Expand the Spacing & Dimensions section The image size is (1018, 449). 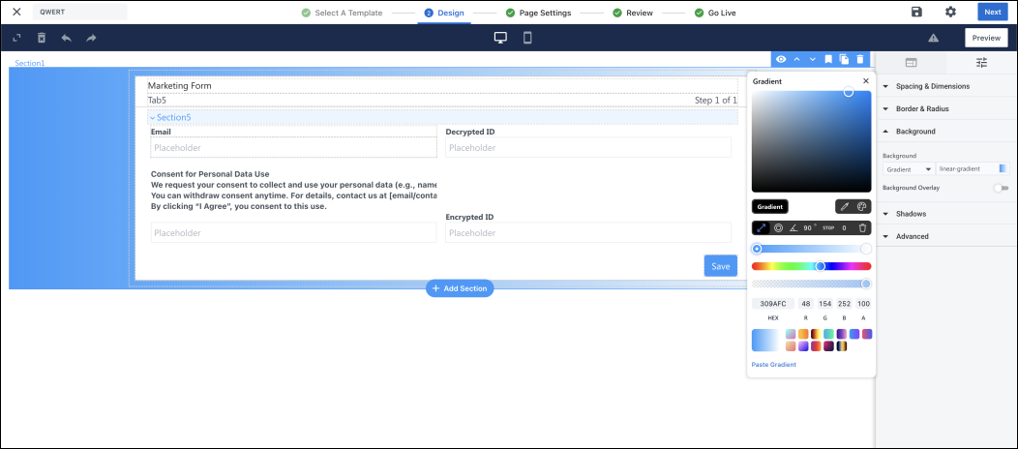pos(932,86)
